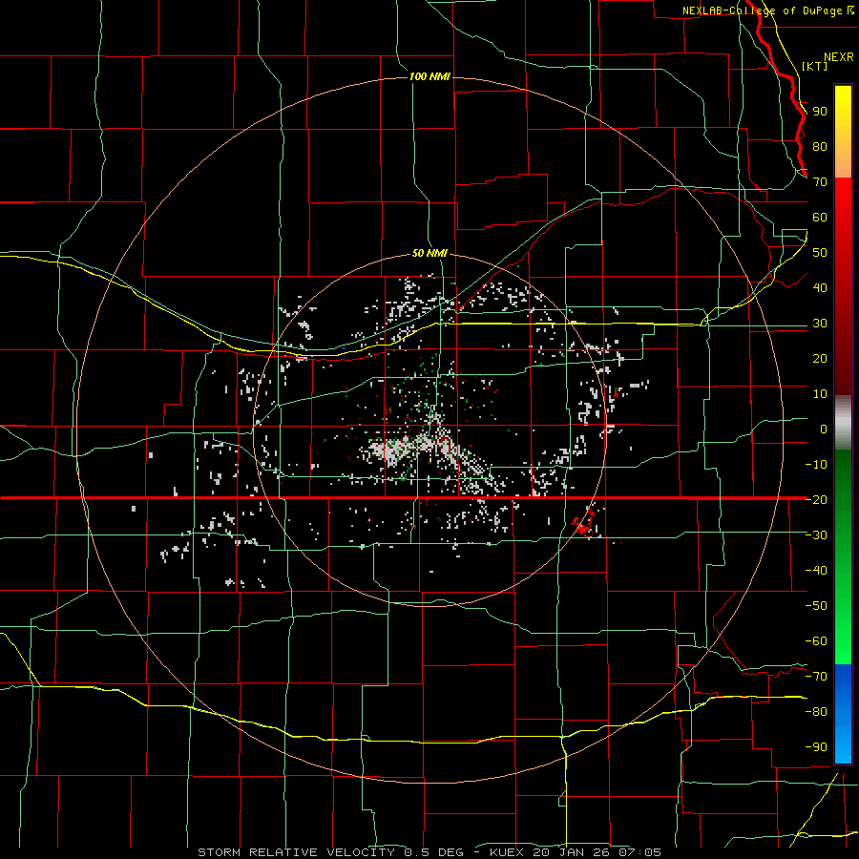Click the -50 value on velocity scale
859x859 pixels.
click(816, 606)
